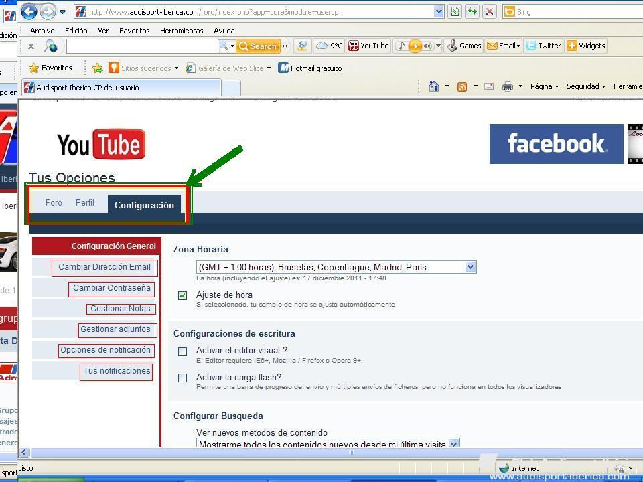The image size is (643, 482).
Task: Click the horizontal scrollbar left arrow
Action: (24, 452)
